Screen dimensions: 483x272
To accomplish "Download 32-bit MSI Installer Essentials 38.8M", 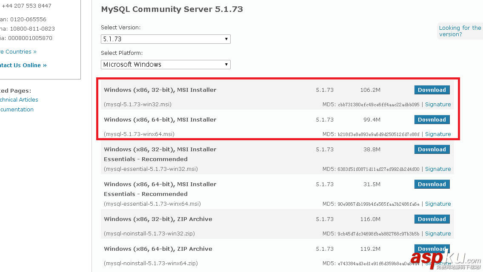I will point(432,149).
